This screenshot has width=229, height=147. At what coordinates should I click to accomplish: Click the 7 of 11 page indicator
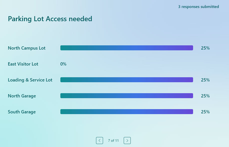click(x=113, y=141)
